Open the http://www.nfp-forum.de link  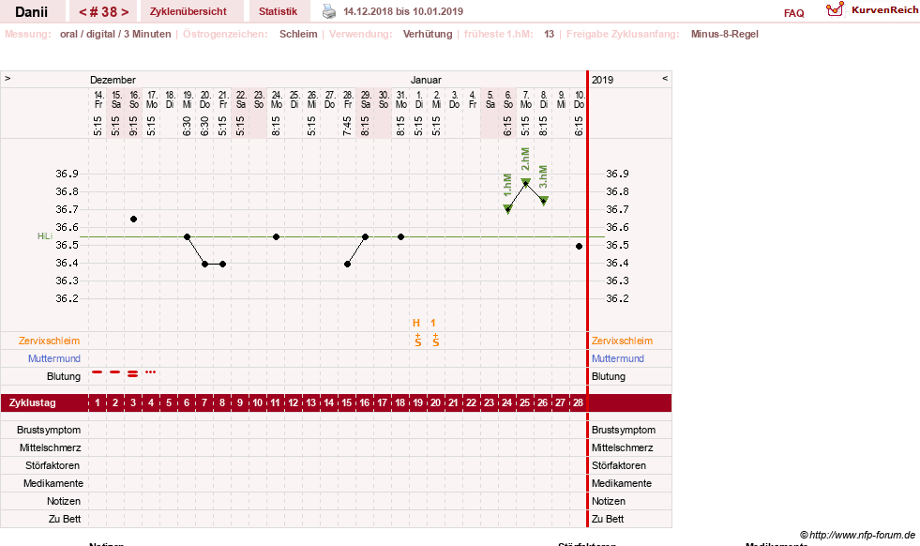(x=862, y=535)
